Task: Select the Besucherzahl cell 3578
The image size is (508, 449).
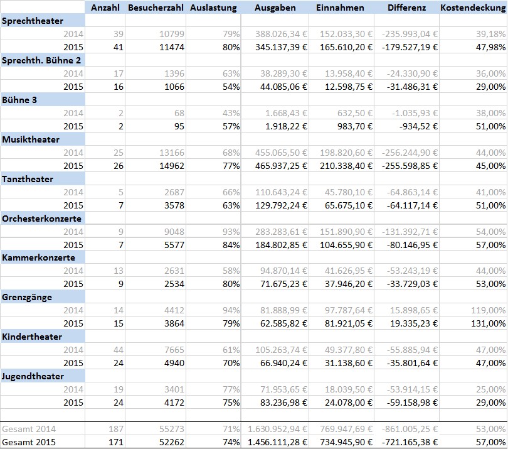Action: pyautogui.click(x=156, y=205)
